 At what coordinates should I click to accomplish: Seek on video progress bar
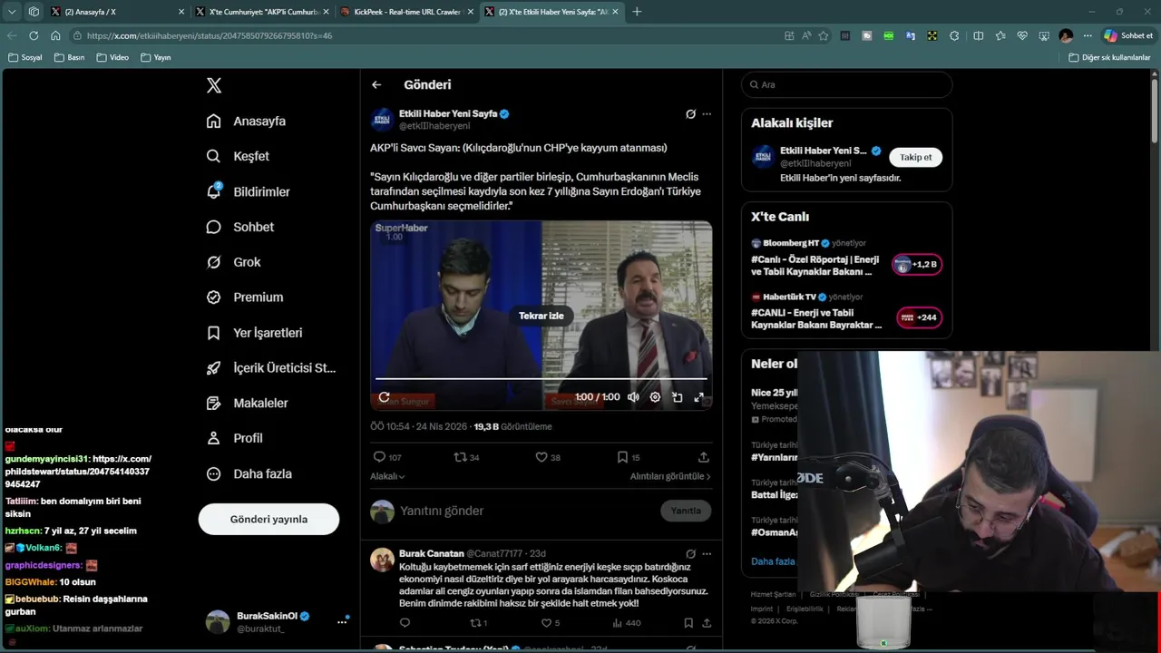pyautogui.click(x=541, y=378)
